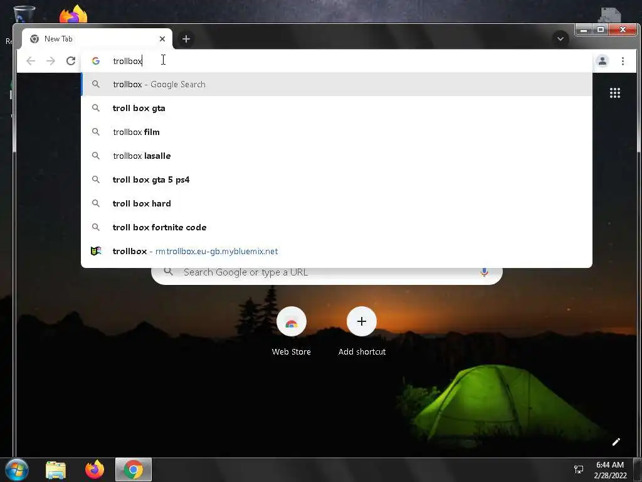Choose suggestion 'trollbox film'

pyautogui.click(x=337, y=132)
